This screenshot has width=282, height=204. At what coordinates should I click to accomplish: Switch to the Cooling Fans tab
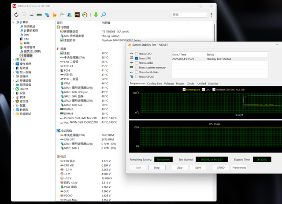tap(155, 84)
